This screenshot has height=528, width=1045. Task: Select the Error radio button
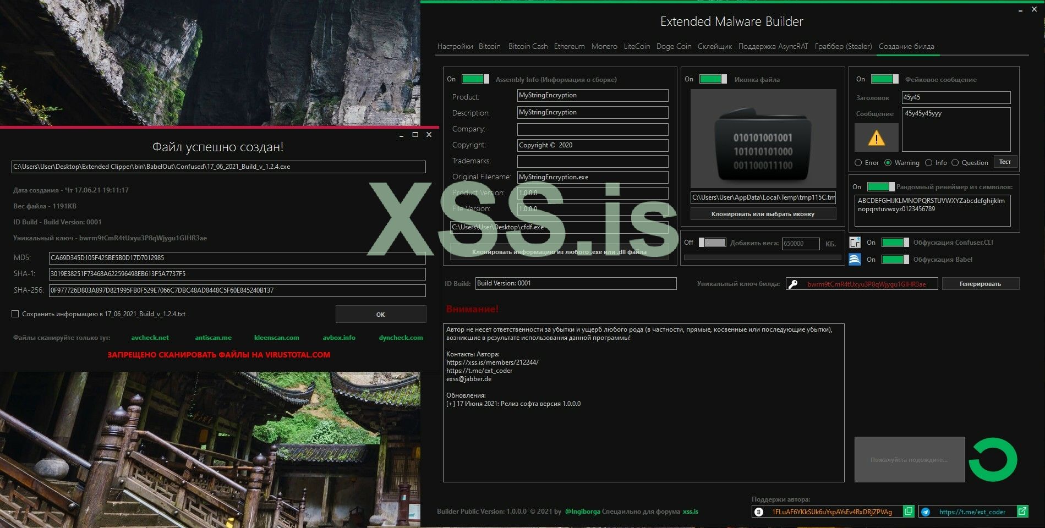pyautogui.click(x=858, y=163)
